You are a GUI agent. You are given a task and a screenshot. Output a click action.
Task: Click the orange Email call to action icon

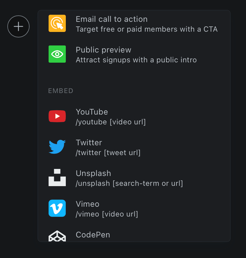point(57,23)
